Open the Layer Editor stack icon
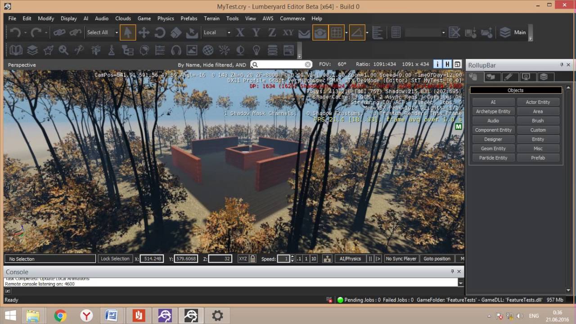The height and width of the screenshot is (324, 576). tap(32, 50)
